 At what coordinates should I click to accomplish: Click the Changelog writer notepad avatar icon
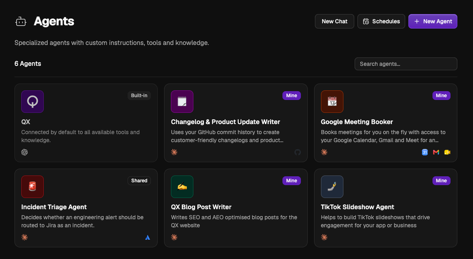(x=182, y=102)
